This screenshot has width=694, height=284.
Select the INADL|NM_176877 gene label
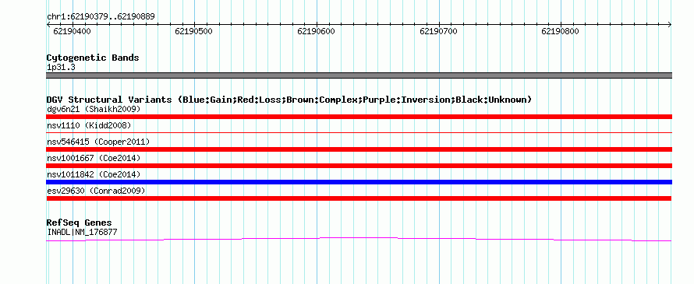pos(82,232)
